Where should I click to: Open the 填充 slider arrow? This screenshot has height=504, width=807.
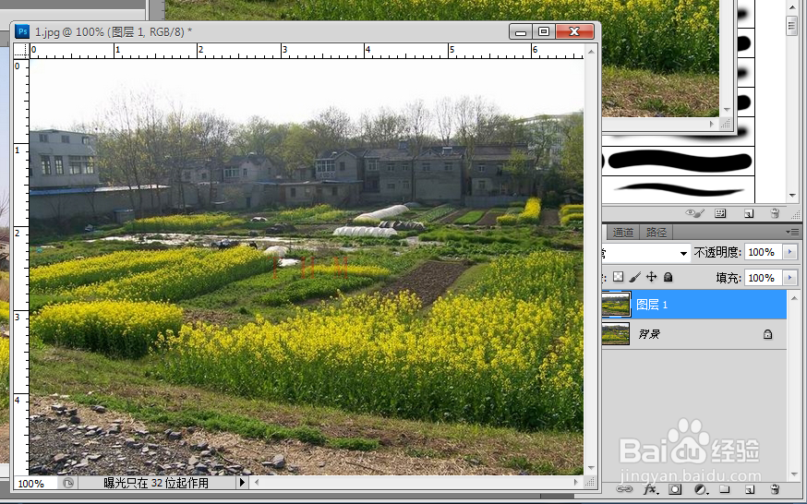[x=789, y=278]
